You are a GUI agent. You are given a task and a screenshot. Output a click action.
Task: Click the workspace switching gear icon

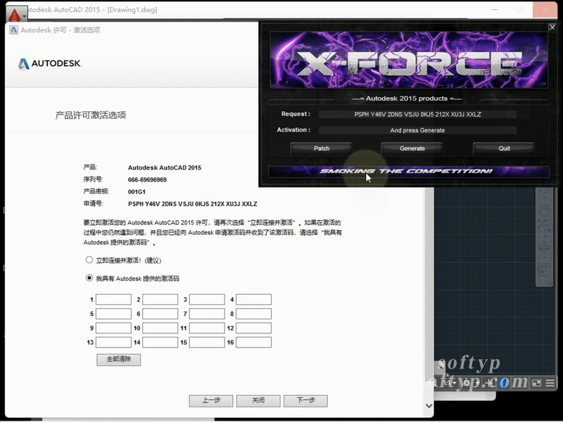point(467,383)
